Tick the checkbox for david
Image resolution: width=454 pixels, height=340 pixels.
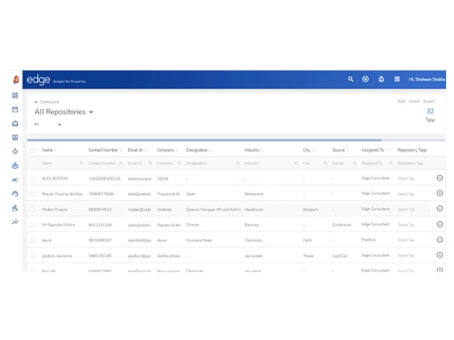(x=33, y=240)
